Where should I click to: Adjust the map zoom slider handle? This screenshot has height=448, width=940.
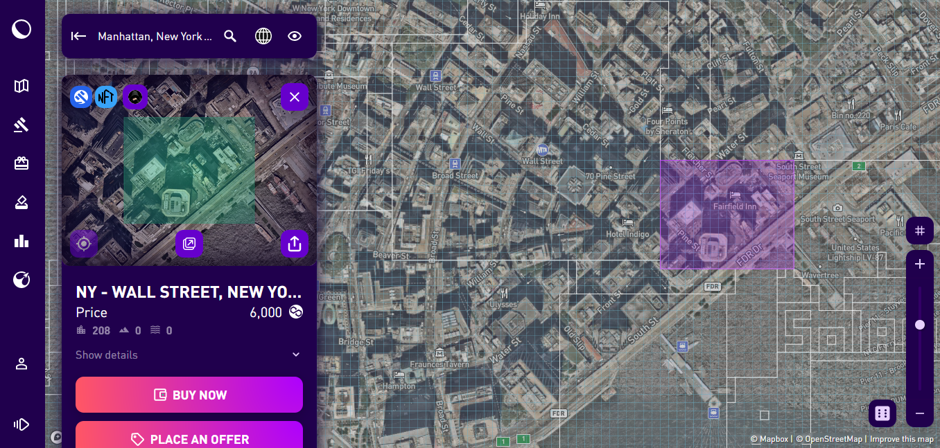[920, 325]
